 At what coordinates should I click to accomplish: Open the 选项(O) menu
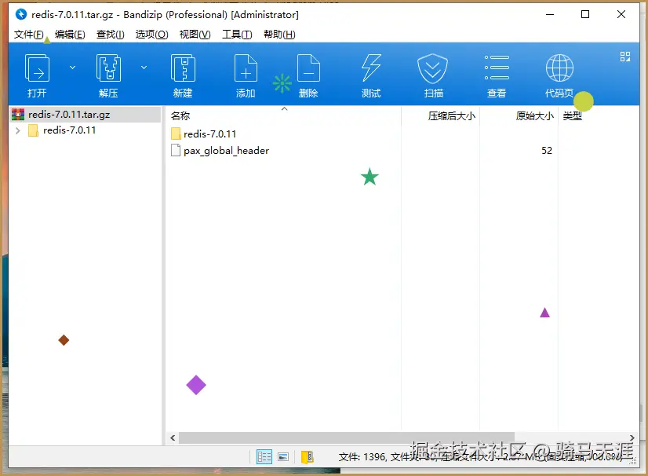[151, 35]
